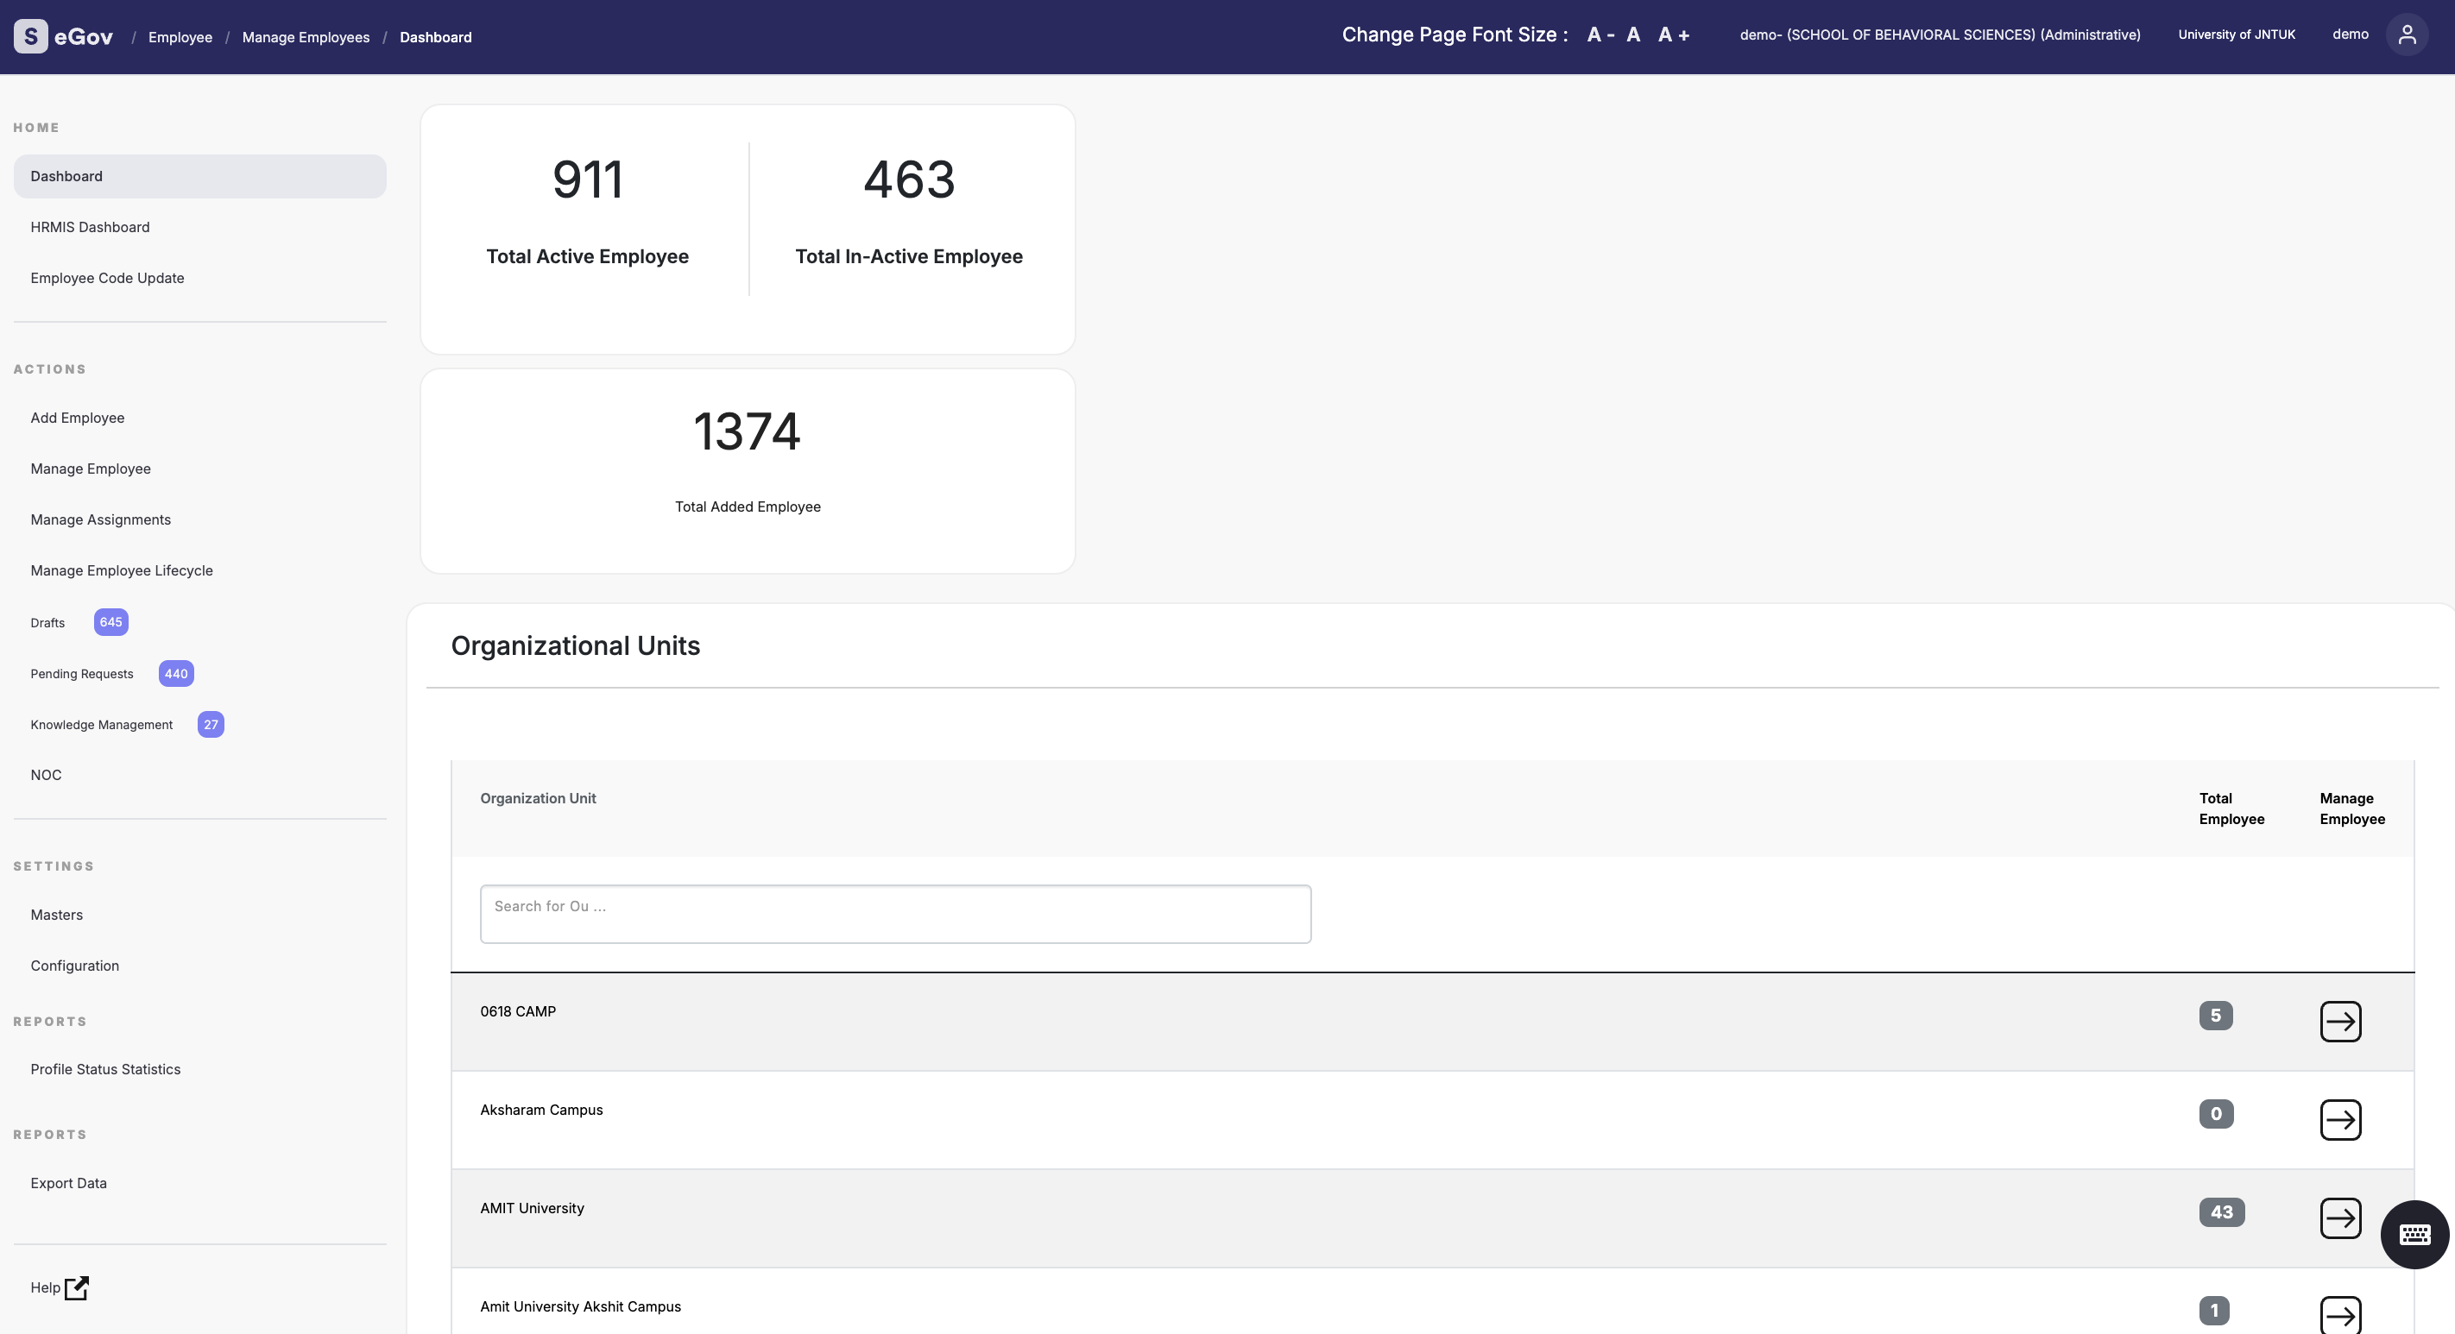2455x1334 pixels.
Task: Click employee count 1 for Akshit Campus
Action: (x=2214, y=1310)
